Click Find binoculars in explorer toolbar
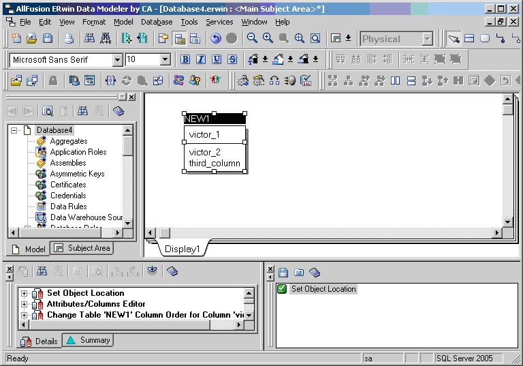The width and height of the screenshot is (523, 366). tap(82, 111)
